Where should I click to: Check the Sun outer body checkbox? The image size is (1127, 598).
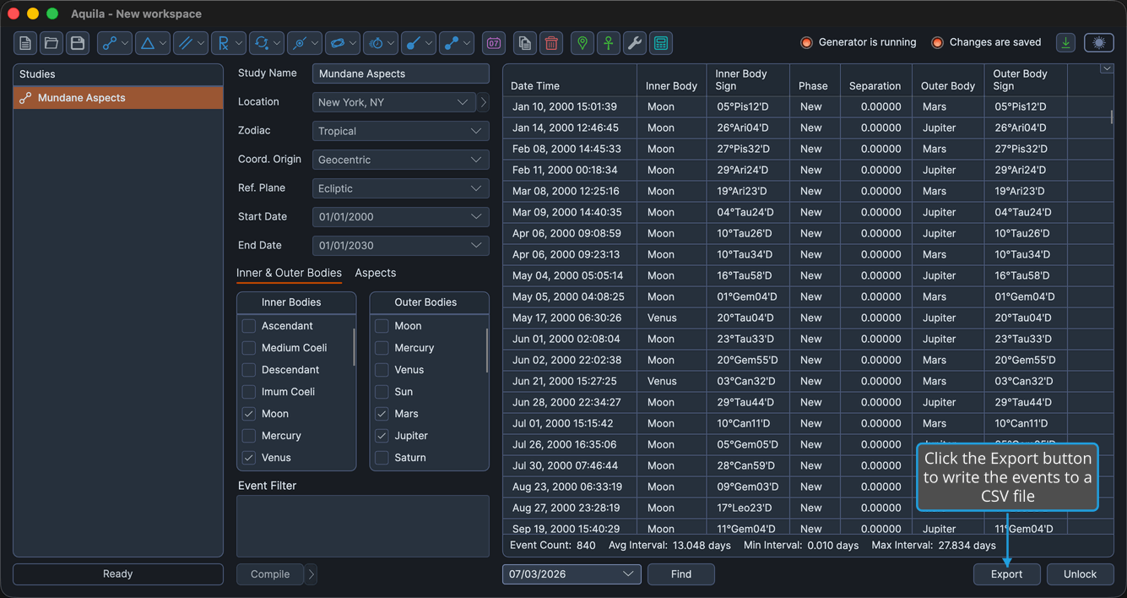[382, 392]
